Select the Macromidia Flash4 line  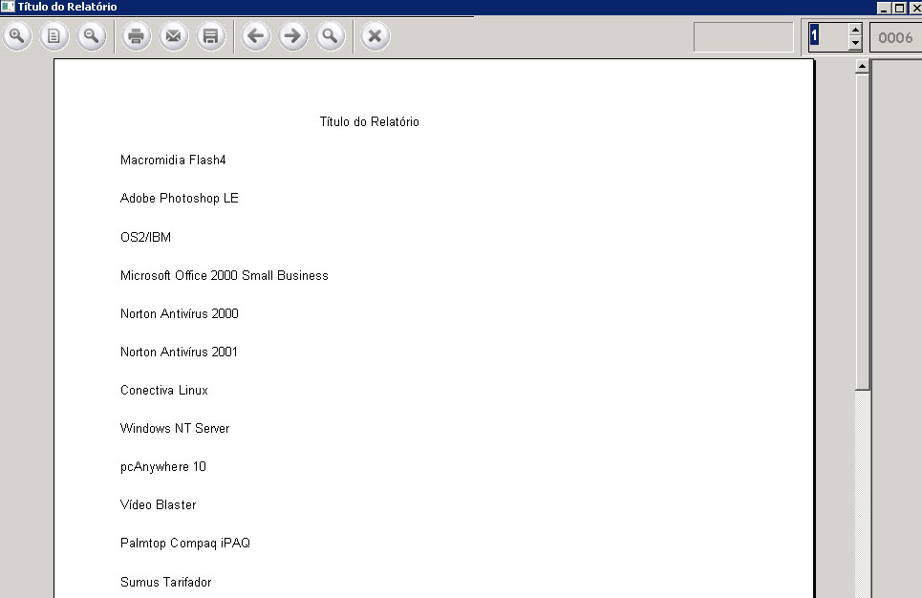pos(173,160)
